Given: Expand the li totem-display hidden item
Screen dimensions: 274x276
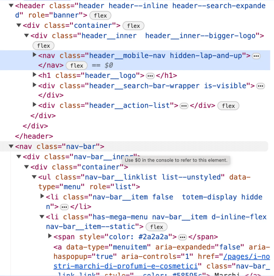Looking at the screenshot, I should [x=42, y=196].
